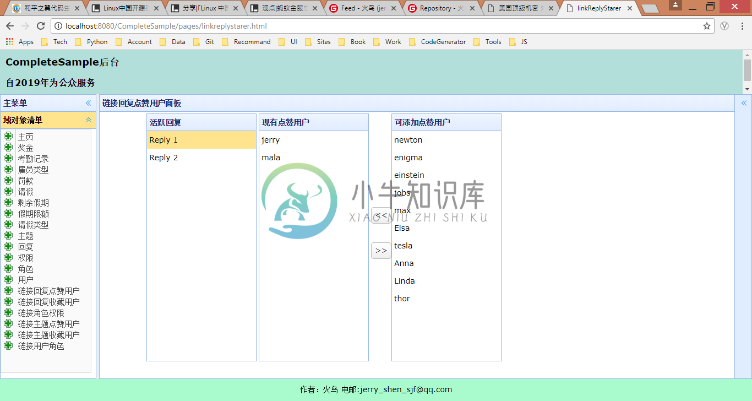This screenshot has height=401, width=752.
Task: Switch to the 和平之翼代码生 tab
Action: tap(47, 8)
